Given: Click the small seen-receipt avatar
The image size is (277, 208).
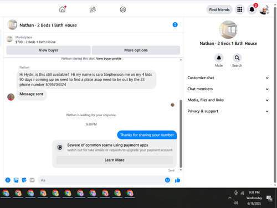Looking at the screenshot, I should (172, 105).
